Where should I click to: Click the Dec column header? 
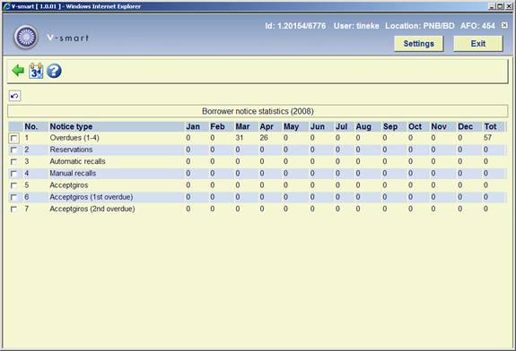tap(466, 127)
